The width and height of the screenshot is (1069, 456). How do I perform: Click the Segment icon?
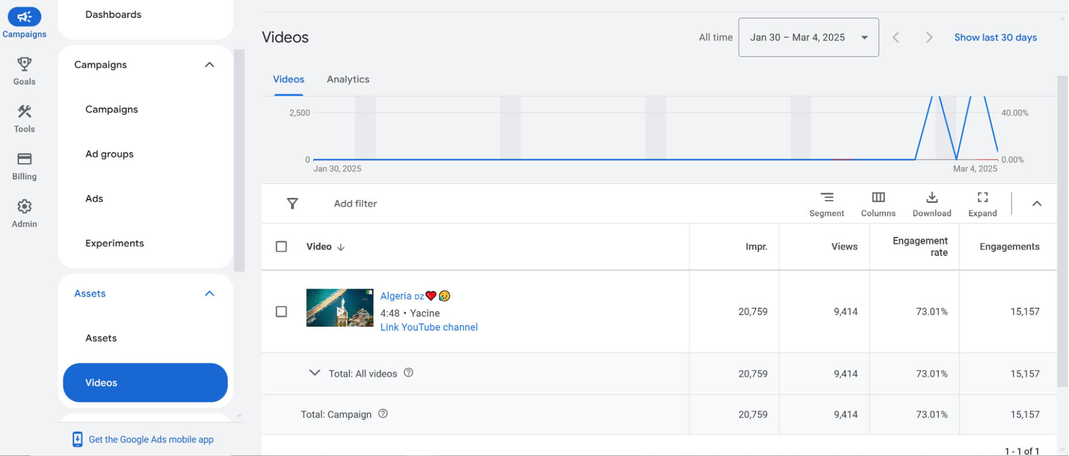pyautogui.click(x=827, y=198)
